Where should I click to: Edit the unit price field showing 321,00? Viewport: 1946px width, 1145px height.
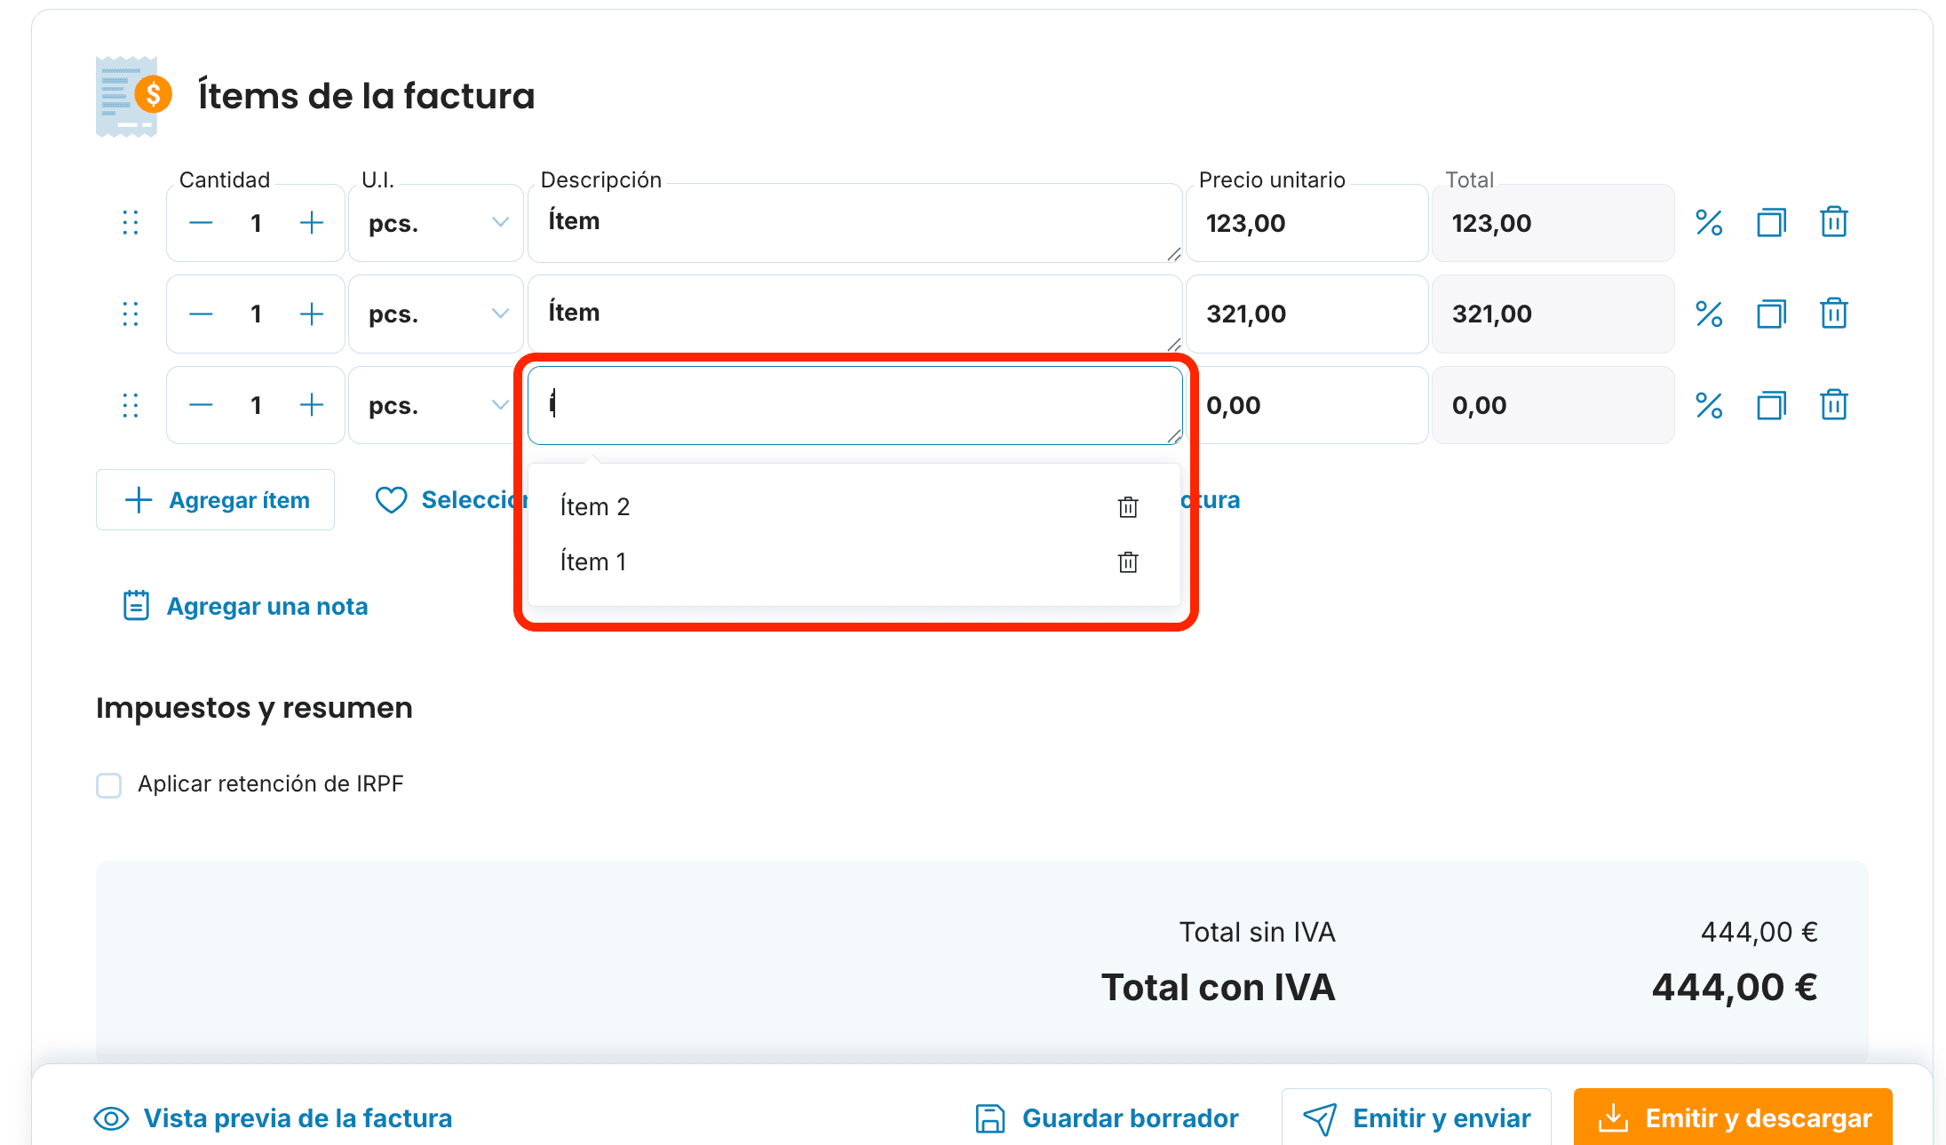coord(1307,314)
